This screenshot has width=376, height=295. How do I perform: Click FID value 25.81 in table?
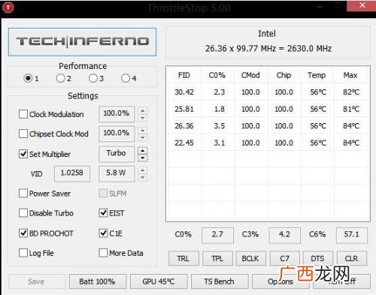coord(184,109)
